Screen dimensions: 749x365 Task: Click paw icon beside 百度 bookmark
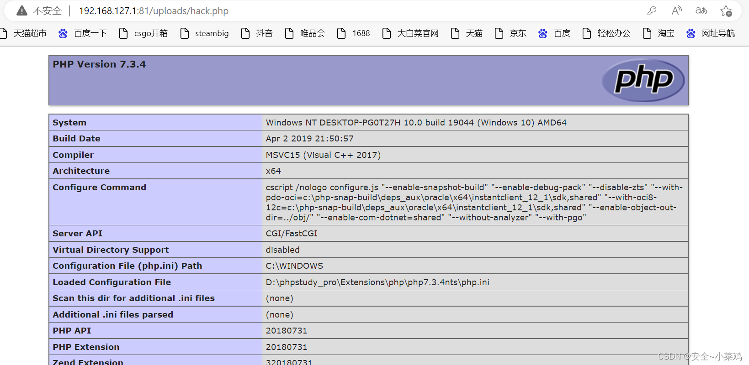(x=543, y=33)
